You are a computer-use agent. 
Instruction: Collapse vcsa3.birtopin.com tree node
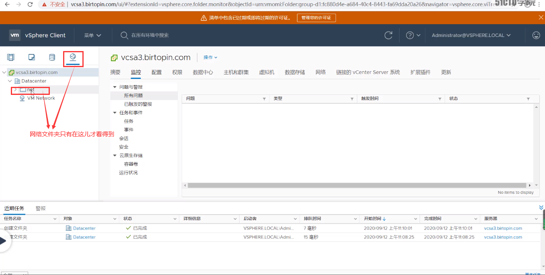pyautogui.click(x=4, y=72)
